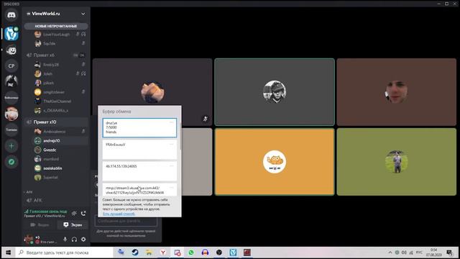Screen dimensions: 460x259
Task: Select the VimeWorld server icon
Action: click(11, 34)
